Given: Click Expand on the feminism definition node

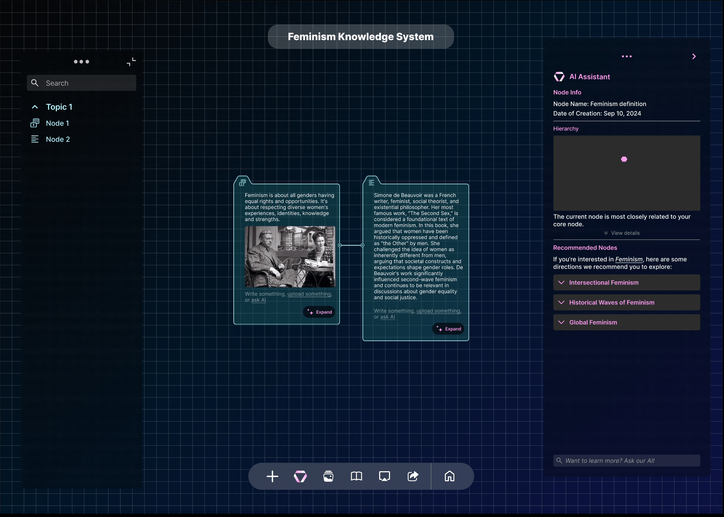Looking at the screenshot, I should (319, 312).
